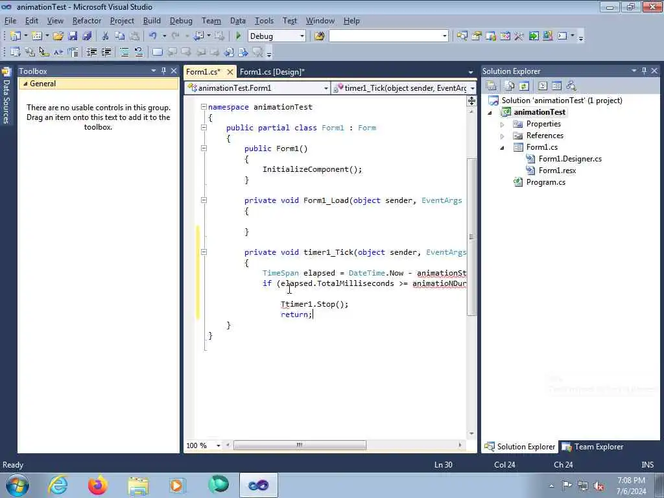The image size is (664, 498).
Task: Toggle auto-hide pin on Solution Explorer panel
Action: coord(644,71)
